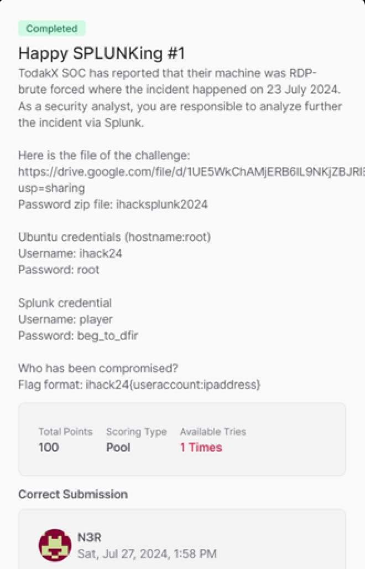Click the Password: root line

tap(59, 270)
